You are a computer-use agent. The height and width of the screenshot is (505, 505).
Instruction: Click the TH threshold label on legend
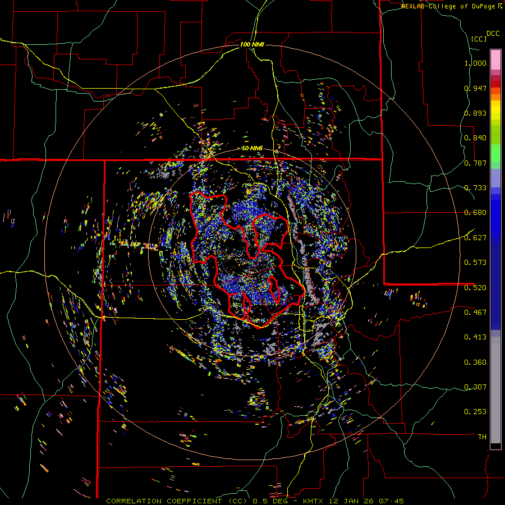point(482,437)
